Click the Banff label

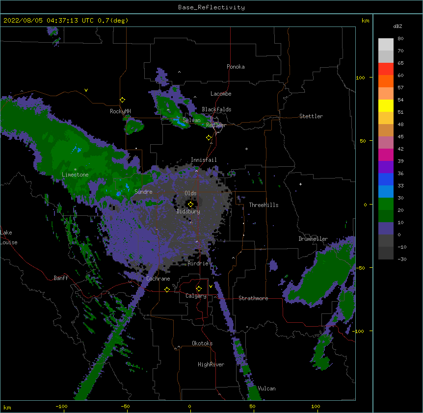(61, 278)
